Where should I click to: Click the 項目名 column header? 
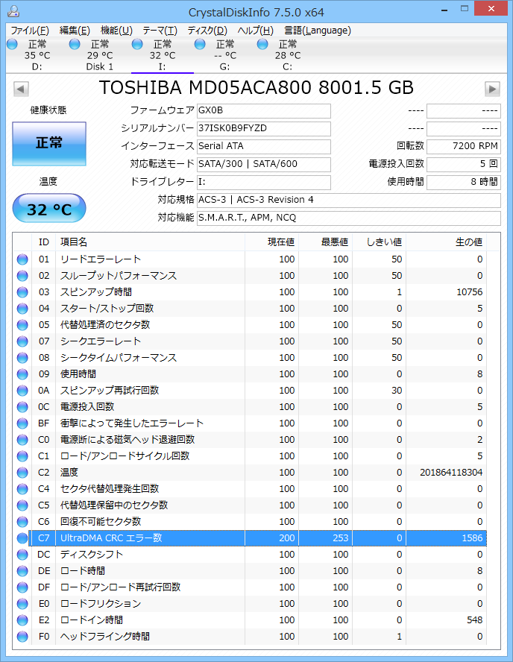151,242
